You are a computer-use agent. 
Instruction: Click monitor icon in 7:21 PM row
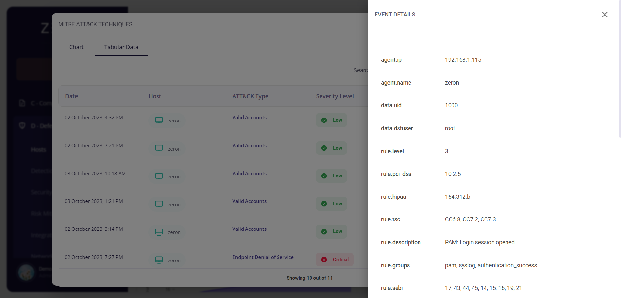tap(159, 149)
